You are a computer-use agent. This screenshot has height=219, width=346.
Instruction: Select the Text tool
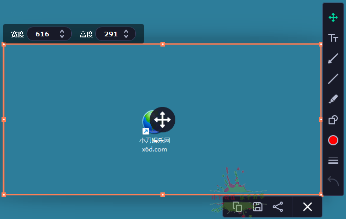(333, 38)
